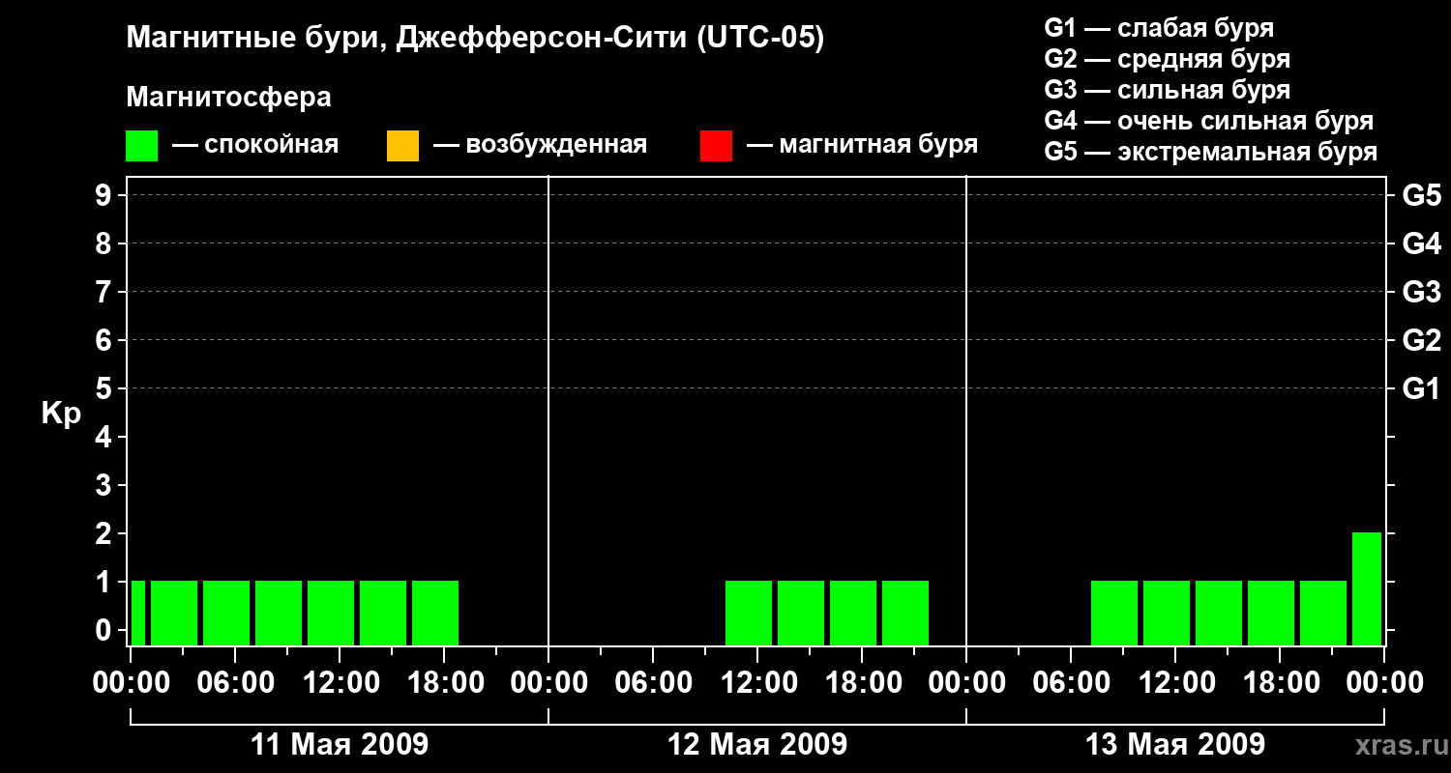Viewport: 1451px width, 773px height.
Task: Click the 'G3 — сильная буря' legend line
Action: click(1168, 90)
